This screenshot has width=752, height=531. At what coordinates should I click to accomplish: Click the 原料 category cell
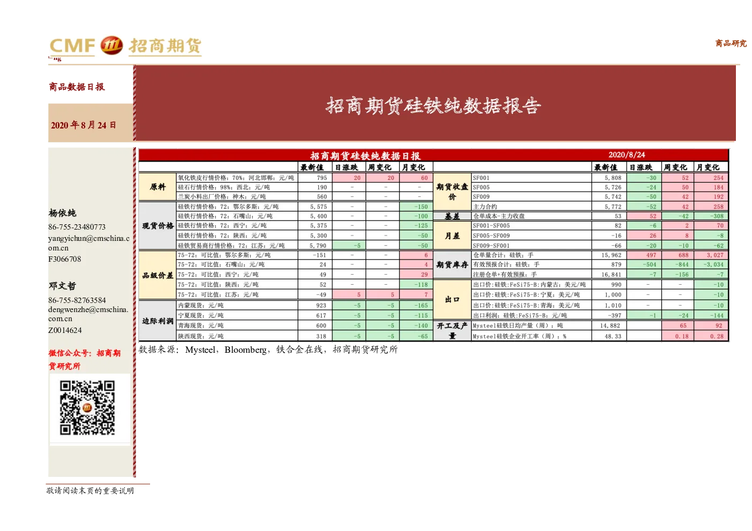(x=158, y=187)
